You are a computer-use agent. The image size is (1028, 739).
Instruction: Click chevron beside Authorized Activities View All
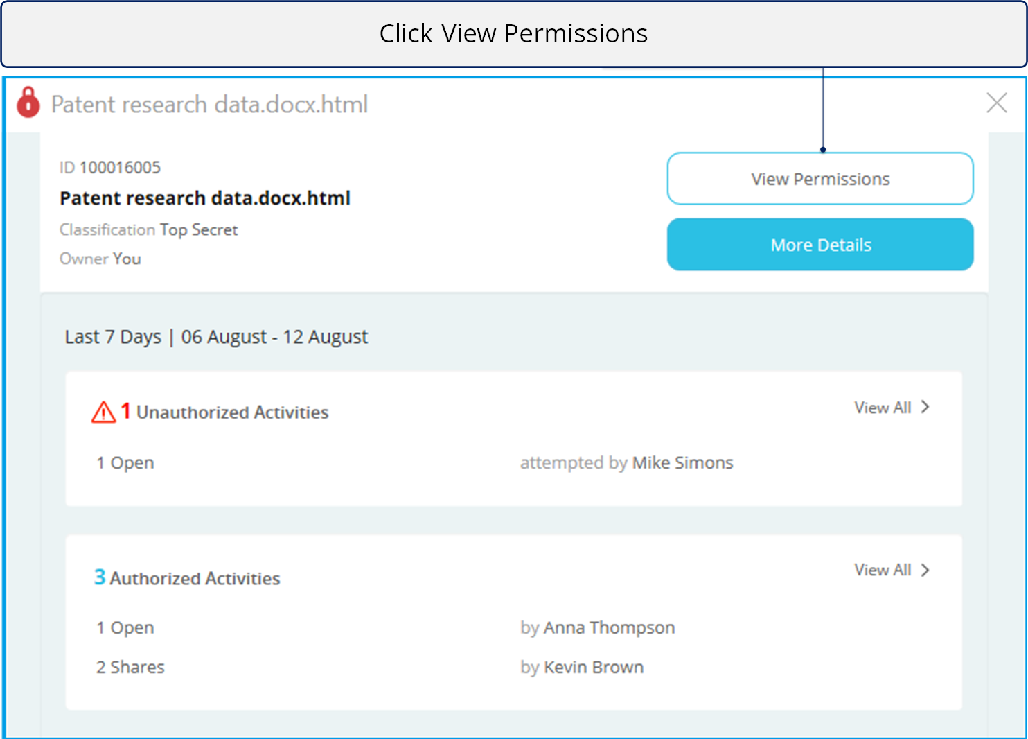tap(925, 570)
